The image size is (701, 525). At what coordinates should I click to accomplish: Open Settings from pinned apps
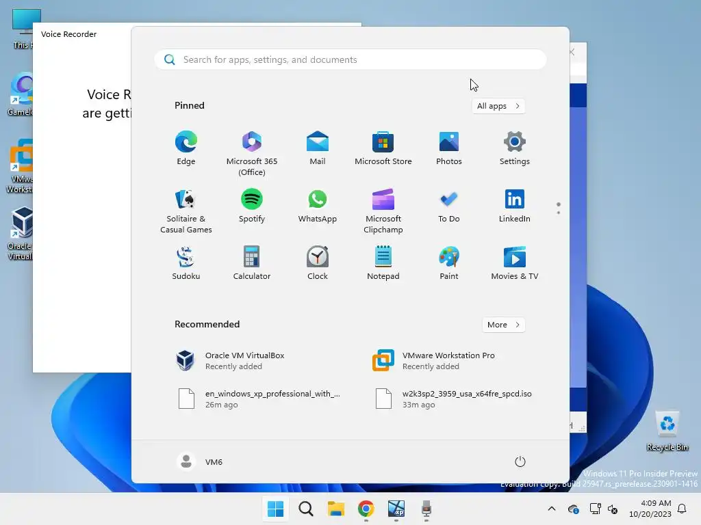(515, 148)
